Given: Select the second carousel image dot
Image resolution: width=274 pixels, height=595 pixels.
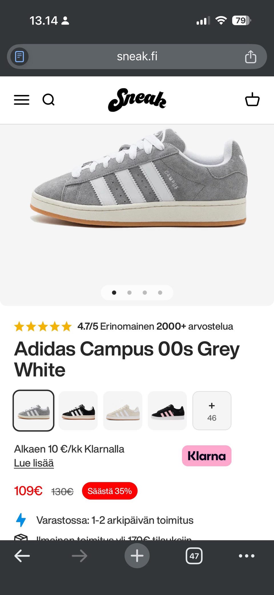Looking at the screenshot, I should tap(129, 292).
